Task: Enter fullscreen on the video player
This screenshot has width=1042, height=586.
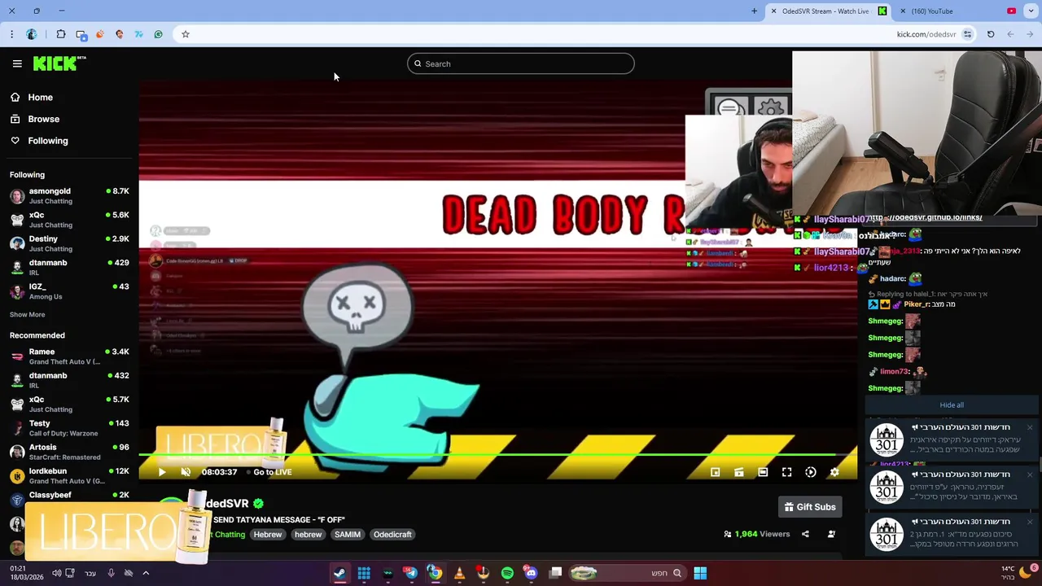Action: point(786,472)
